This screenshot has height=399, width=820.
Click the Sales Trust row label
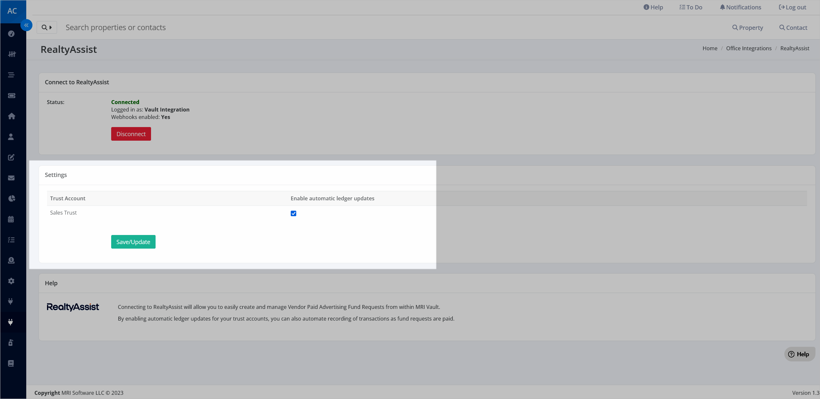tap(64, 213)
